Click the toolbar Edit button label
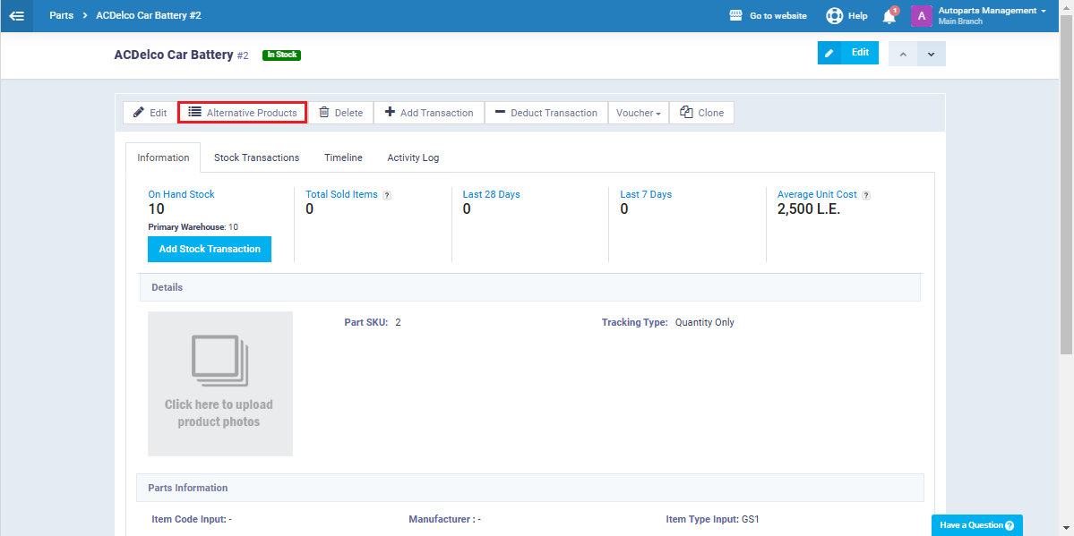 coord(159,113)
